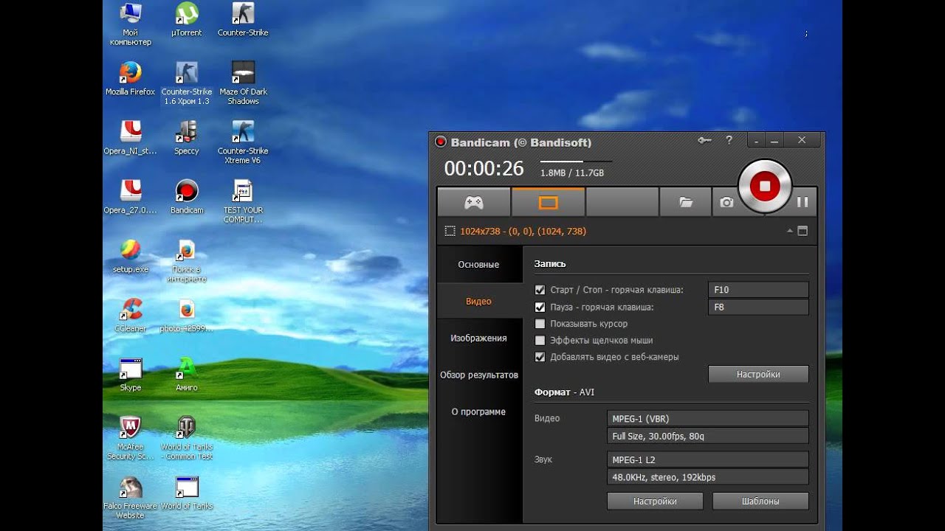Click the 48.0KHz, stereo, 192kbps field

[x=708, y=477]
